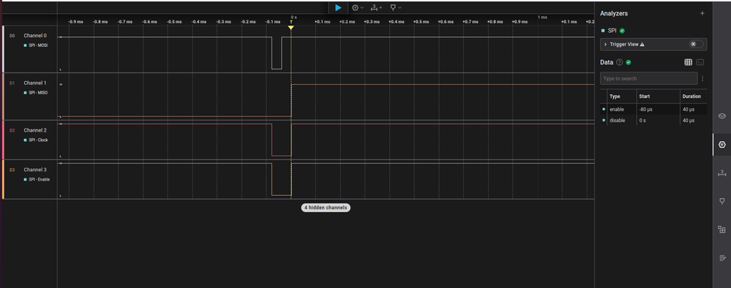Open the dropdown arrow beside the marker pin icon
Screen dimensions: 731x288
400,8
